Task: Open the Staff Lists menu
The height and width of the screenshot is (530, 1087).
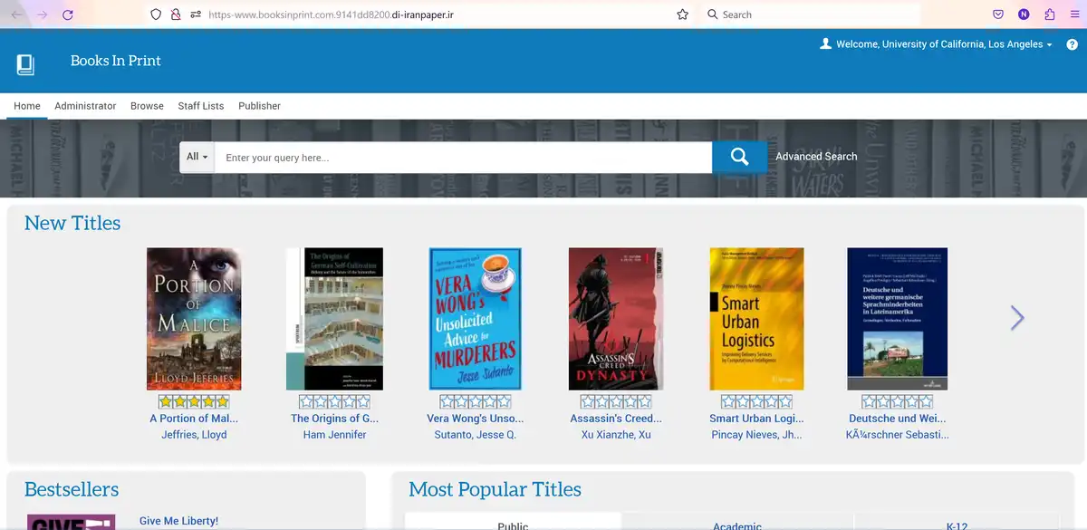Action: (201, 106)
